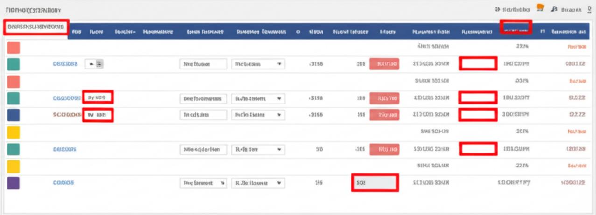Click the gray input box in purple row
Image resolution: width=596 pixels, height=215 pixels.
coord(374,183)
